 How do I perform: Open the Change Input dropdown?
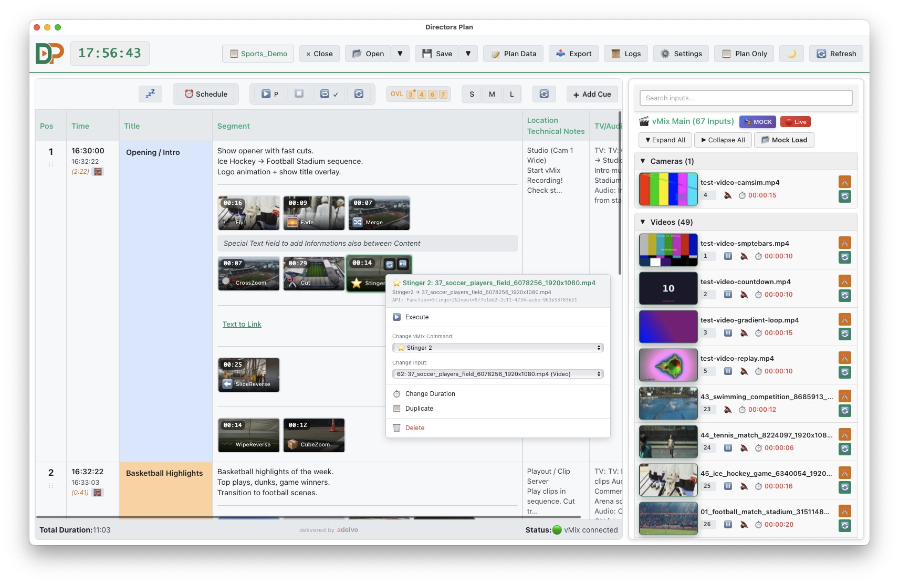pyautogui.click(x=497, y=374)
